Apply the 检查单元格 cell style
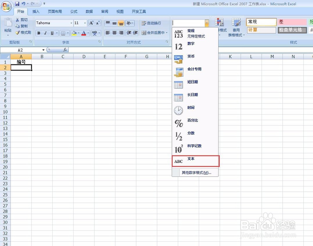The height and width of the screenshot is (246, 313). point(292,30)
